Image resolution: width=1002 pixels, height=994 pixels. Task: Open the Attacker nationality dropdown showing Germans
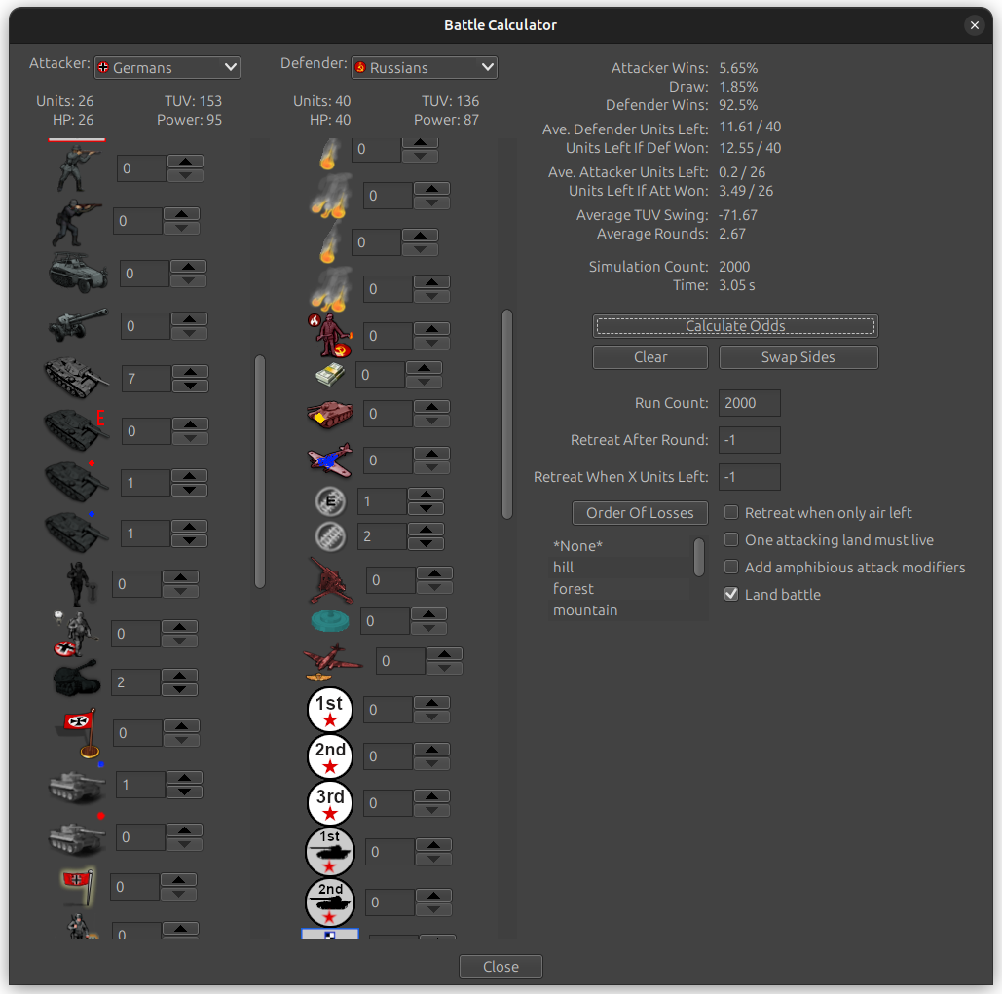point(167,67)
